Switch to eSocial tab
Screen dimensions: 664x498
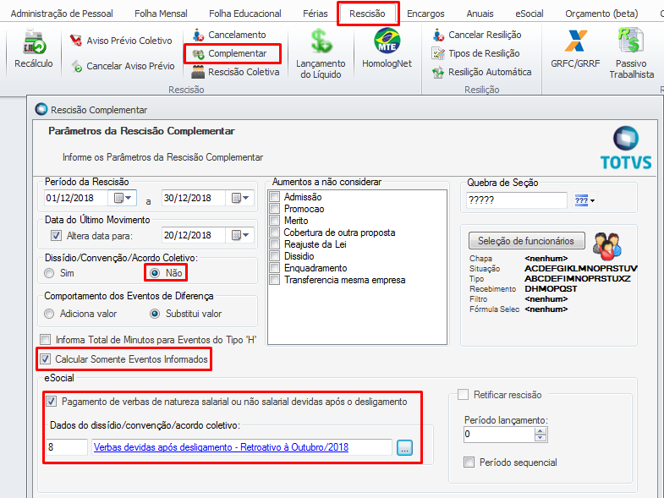(530, 14)
